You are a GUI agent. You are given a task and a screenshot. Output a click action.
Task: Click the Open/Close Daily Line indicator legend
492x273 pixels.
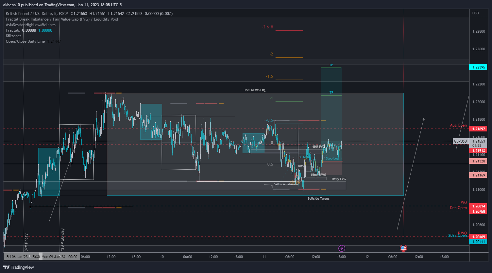[25, 41]
